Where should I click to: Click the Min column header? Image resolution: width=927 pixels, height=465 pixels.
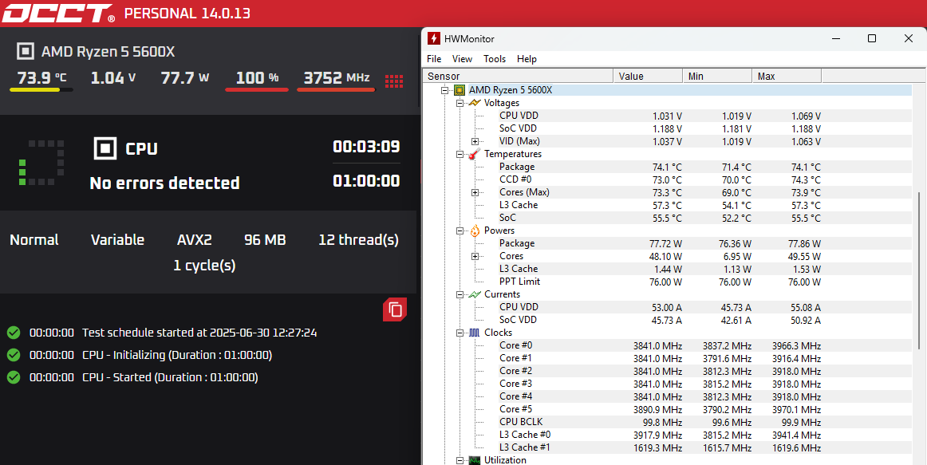[x=717, y=77]
